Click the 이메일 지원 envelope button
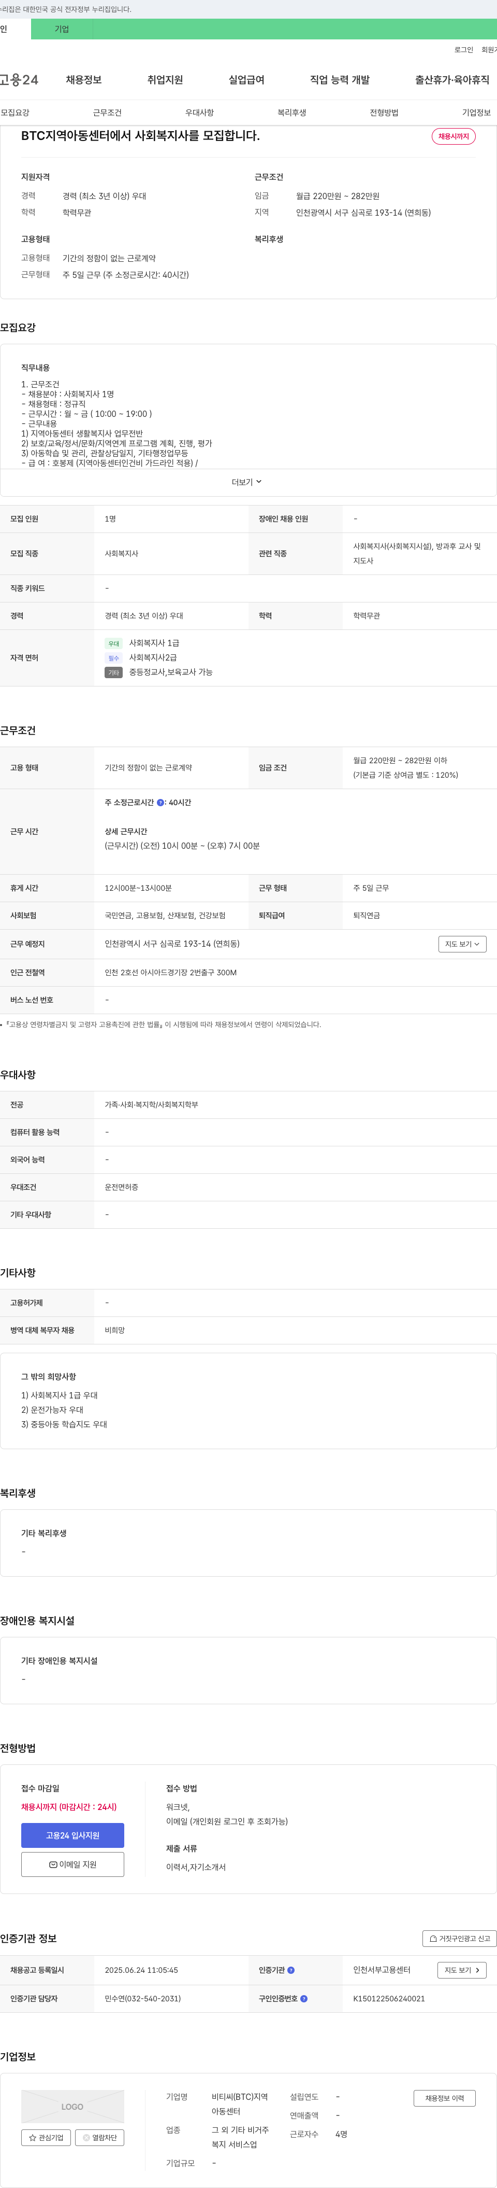The height and width of the screenshot is (2188, 497). pyautogui.click(x=72, y=1864)
